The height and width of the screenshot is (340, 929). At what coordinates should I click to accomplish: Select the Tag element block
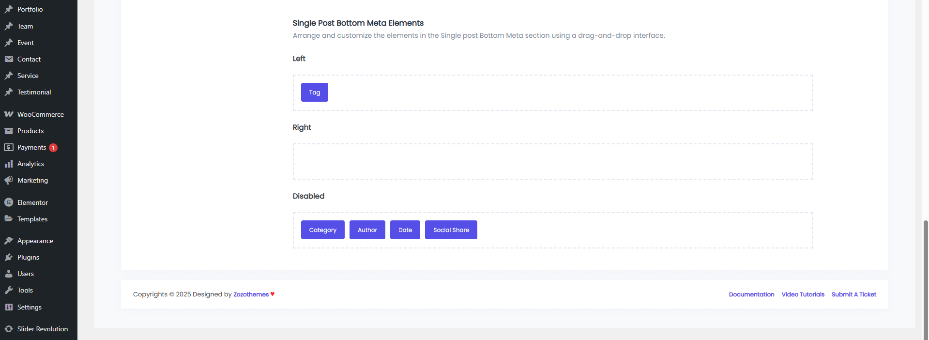coord(314,93)
